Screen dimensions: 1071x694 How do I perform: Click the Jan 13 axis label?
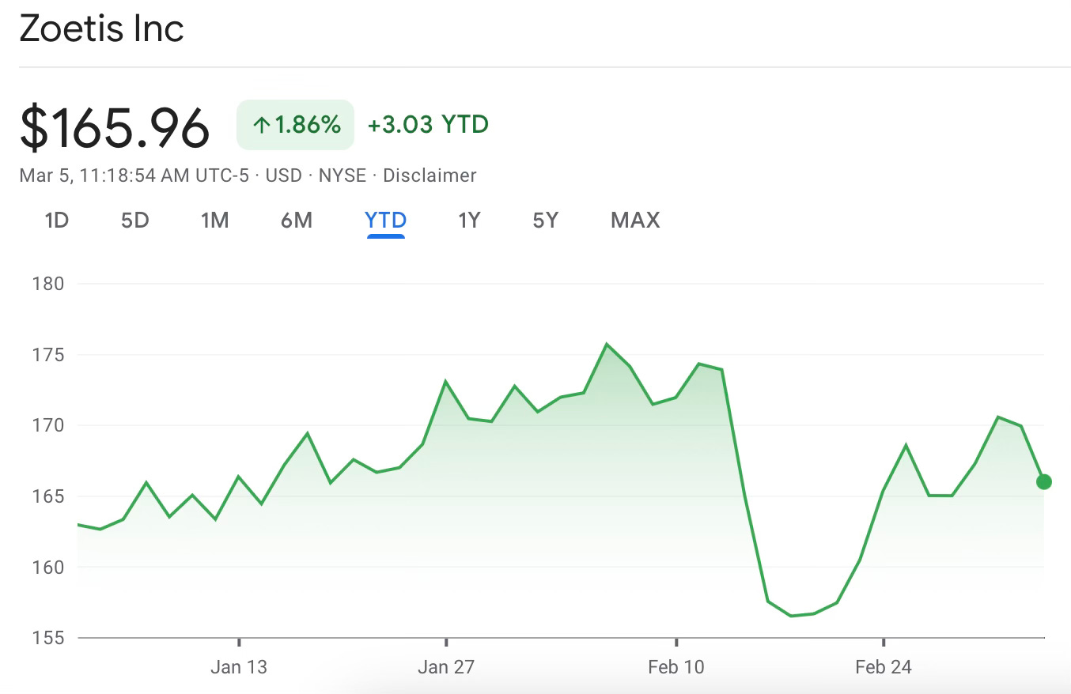click(x=239, y=667)
